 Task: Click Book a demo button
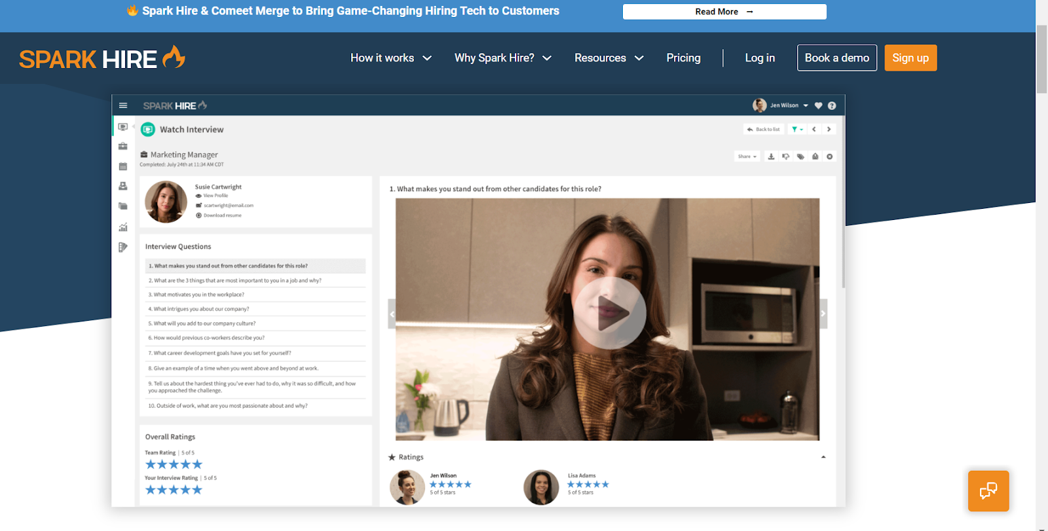837,58
